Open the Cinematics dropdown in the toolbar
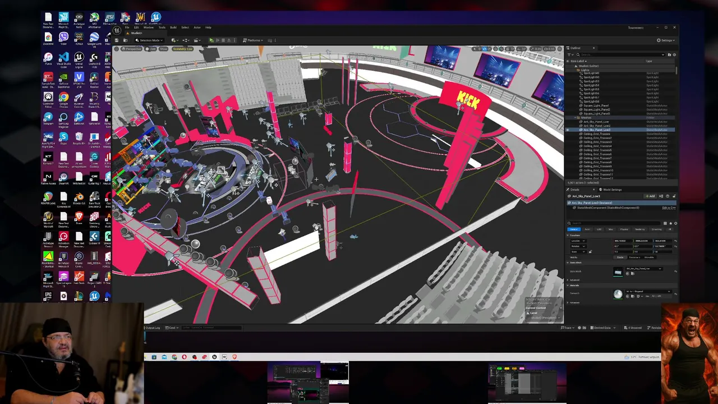The height and width of the screenshot is (404, 718). (197, 40)
